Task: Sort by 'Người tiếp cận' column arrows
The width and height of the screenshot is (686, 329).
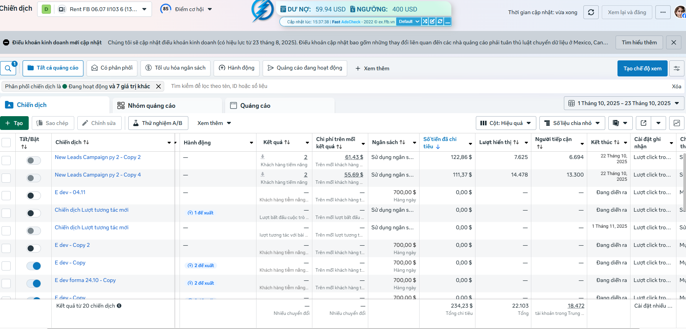Action: pos(540,147)
